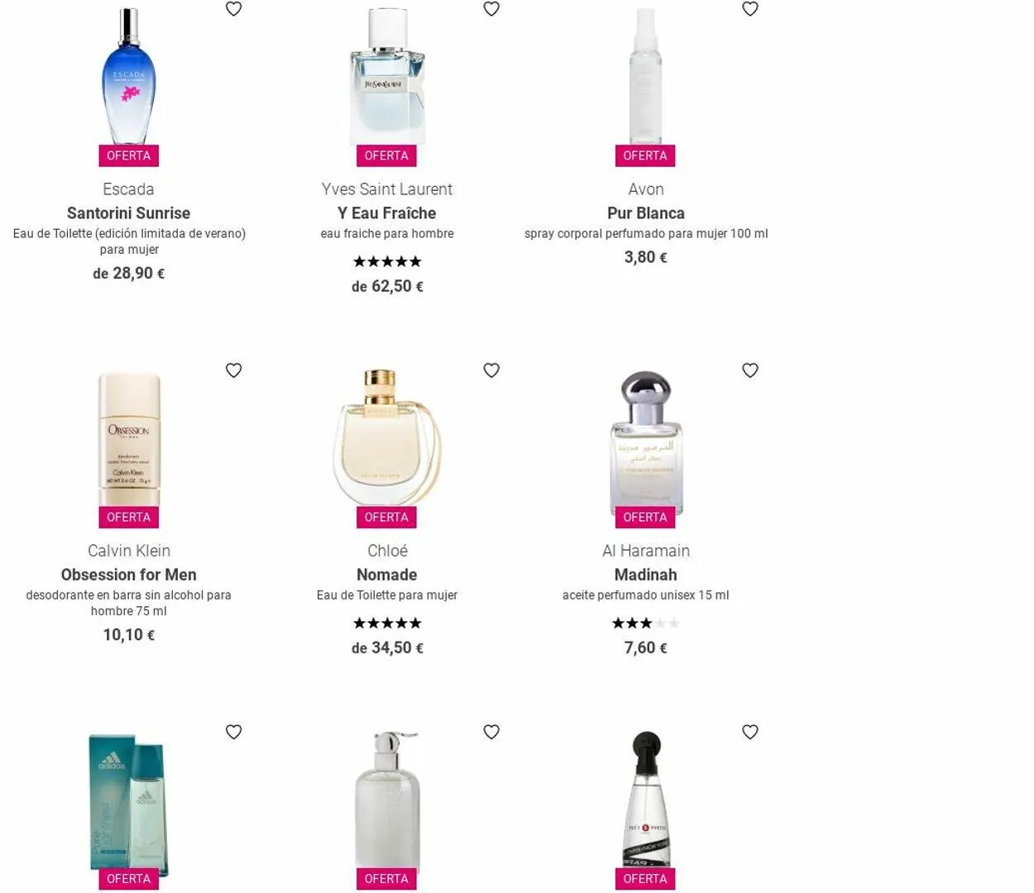Mark Al Haramain Madinah as favorite heart

(x=750, y=370)
